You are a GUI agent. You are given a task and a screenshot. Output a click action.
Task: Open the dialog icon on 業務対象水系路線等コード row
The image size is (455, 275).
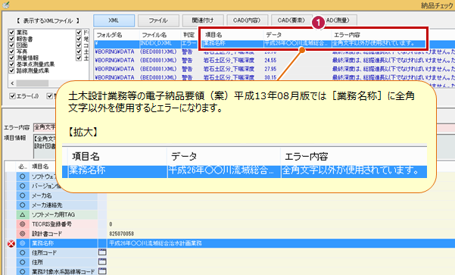pos(102,271)
